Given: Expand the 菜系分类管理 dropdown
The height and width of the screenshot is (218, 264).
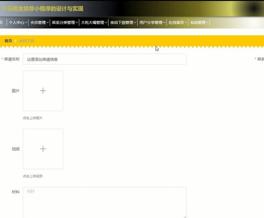Looking at the screenshot, I should [64, 22].
